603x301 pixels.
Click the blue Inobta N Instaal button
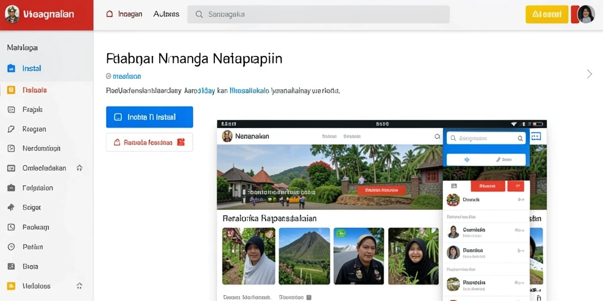pos(150,117)
